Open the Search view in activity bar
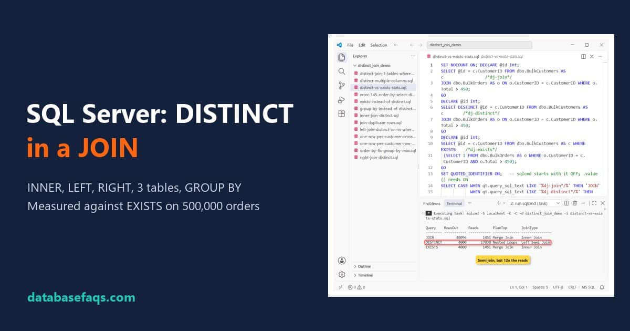Image resolution: width=630 pixels, height=331 pixels. [342, 71]
